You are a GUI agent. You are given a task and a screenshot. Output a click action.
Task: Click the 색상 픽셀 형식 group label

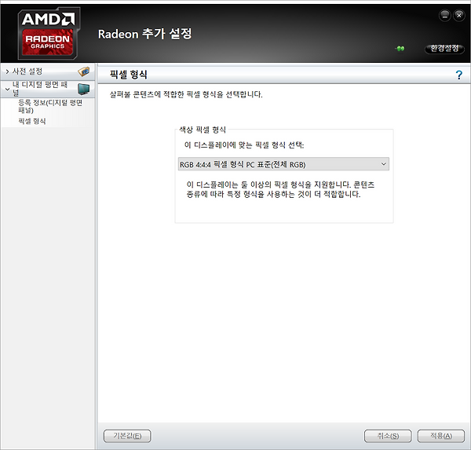[203, 130]
